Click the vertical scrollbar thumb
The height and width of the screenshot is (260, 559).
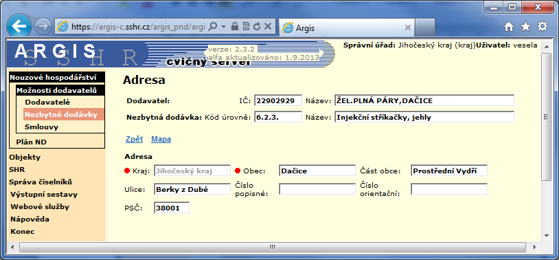pyautogui.click(x=546, y=117)
